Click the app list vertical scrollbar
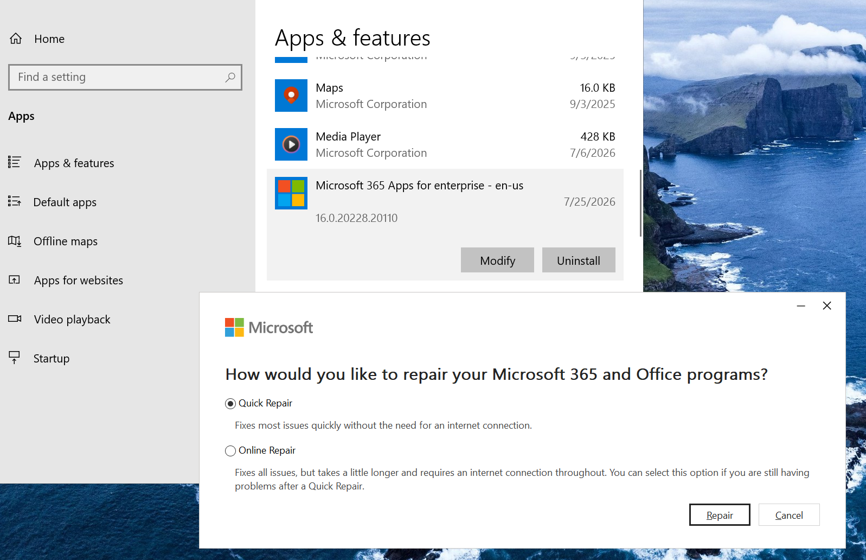866x560 pixels. (640, 203)
